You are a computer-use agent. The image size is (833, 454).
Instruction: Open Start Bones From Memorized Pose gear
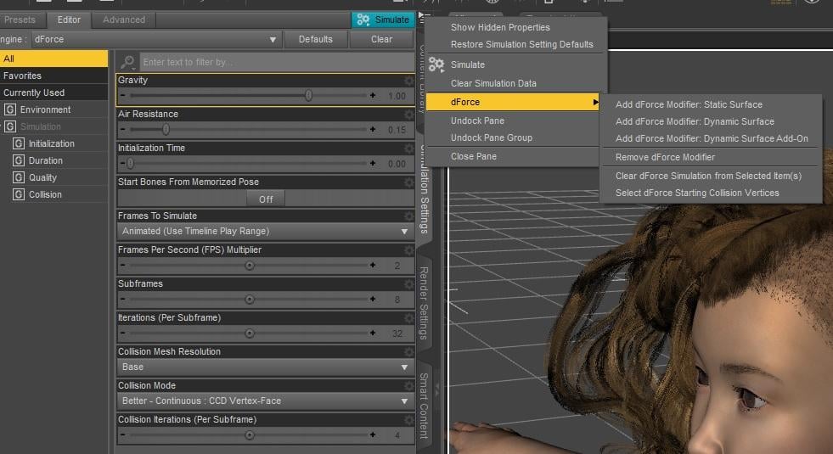[408, 182]
